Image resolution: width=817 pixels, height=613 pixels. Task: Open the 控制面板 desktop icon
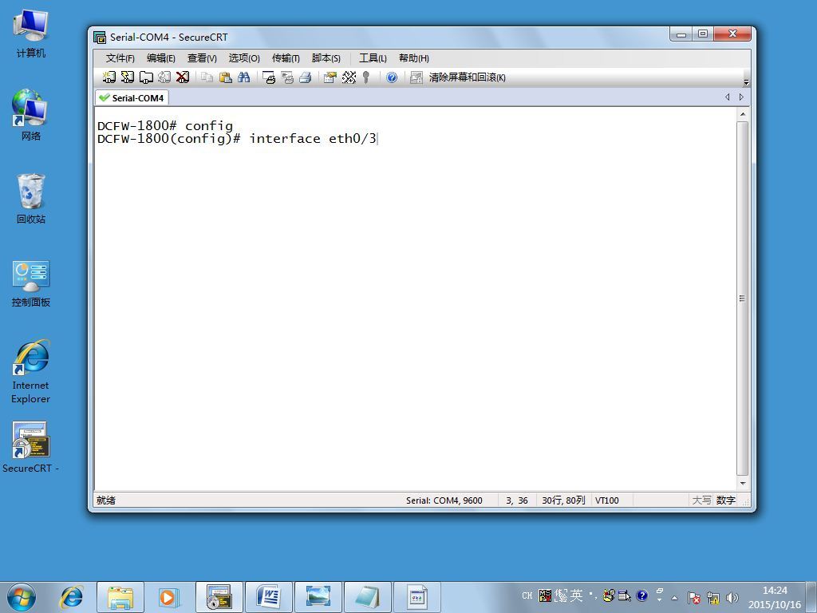(31, 283)
